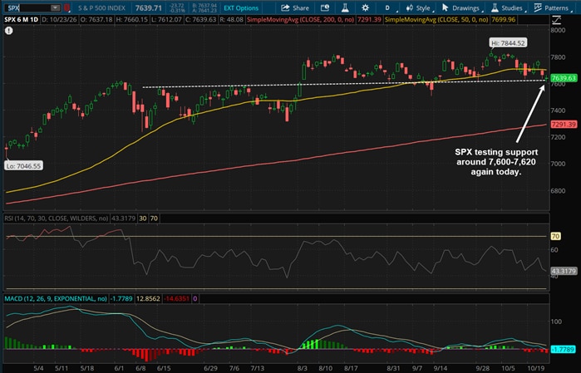
Task: Open the Patterns menu
Action: [553, 8]
